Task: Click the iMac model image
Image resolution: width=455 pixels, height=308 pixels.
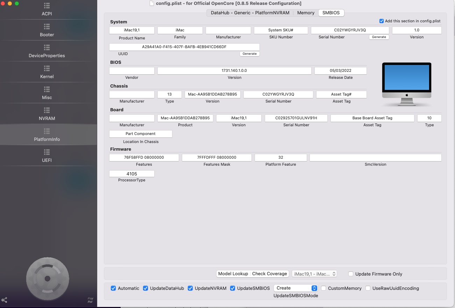Action: click(406, 85)
